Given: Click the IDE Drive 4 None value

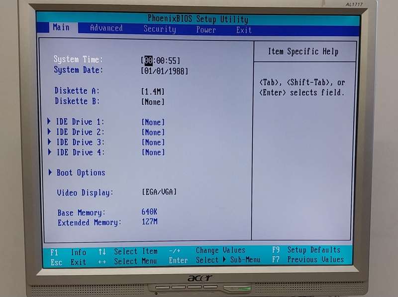Looking at the screenshot, I should click(x=153, y=152).
